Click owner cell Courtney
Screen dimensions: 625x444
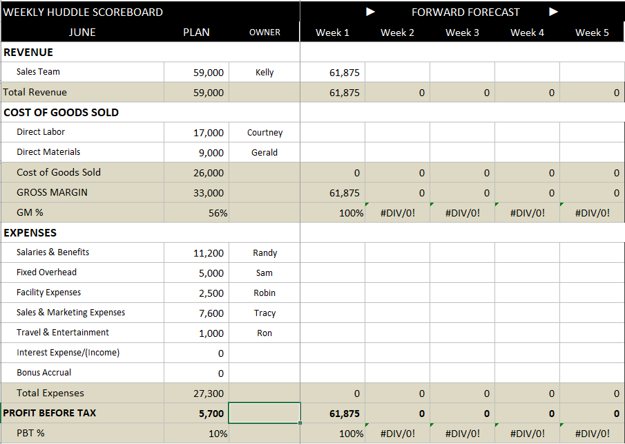click(265, 133)
